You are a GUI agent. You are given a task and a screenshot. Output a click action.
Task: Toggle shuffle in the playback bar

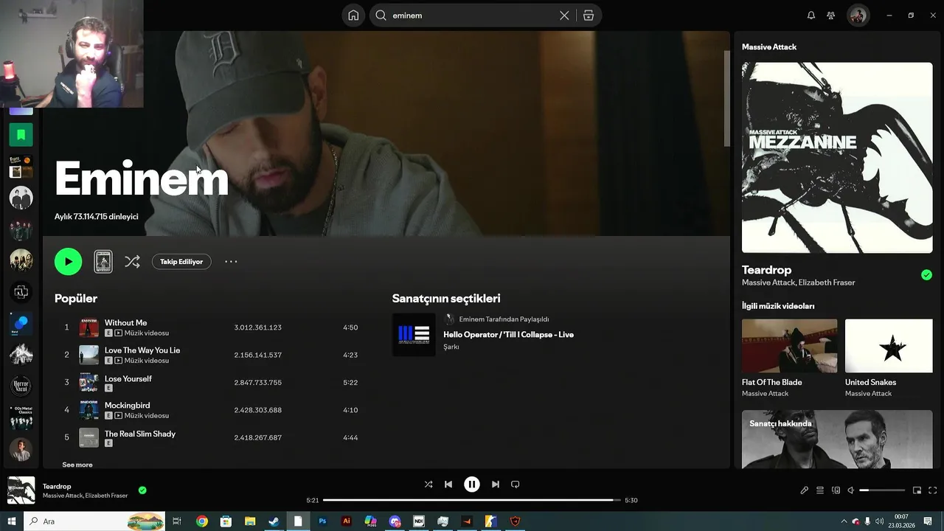click(428, 485)
